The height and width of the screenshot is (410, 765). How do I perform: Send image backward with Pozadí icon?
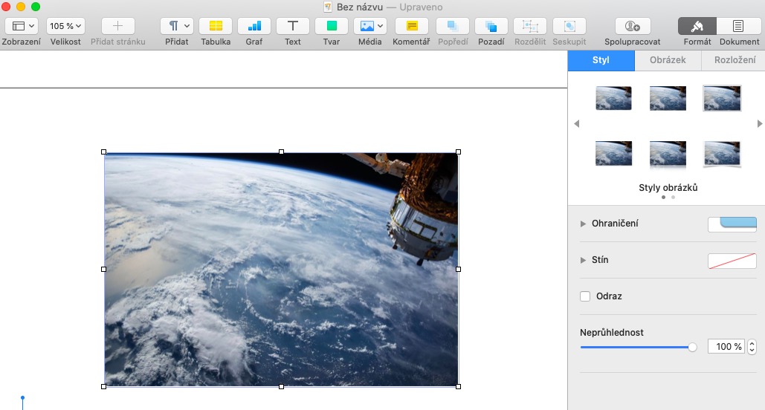(491, 26)
